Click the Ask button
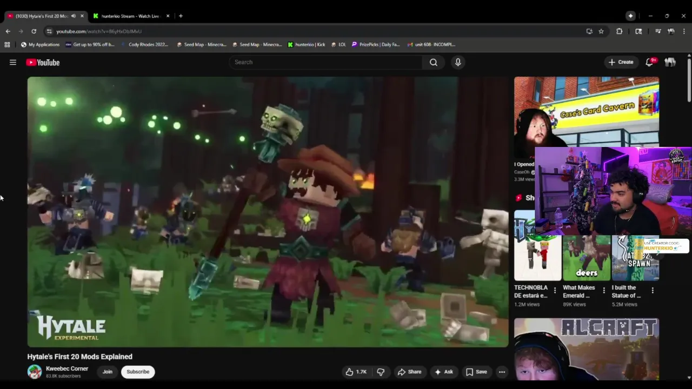 (443, 372)
